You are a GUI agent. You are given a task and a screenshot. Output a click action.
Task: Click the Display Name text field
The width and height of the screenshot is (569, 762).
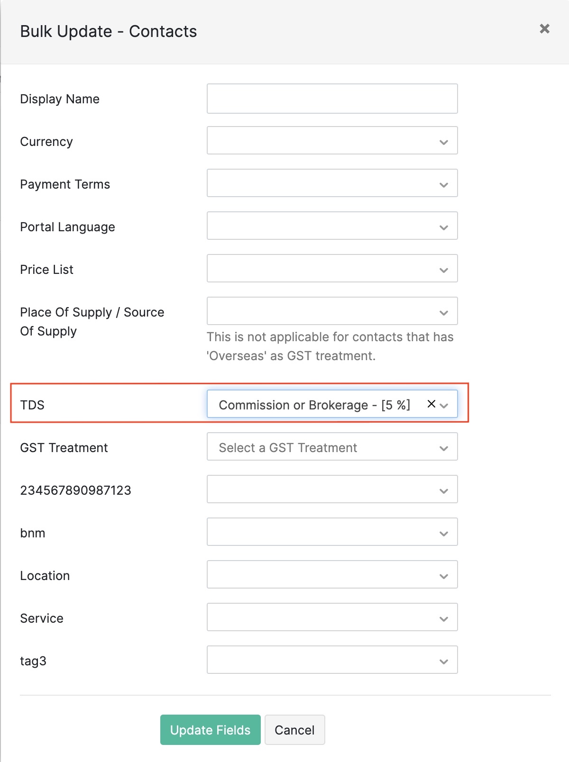tap(332, 99)
